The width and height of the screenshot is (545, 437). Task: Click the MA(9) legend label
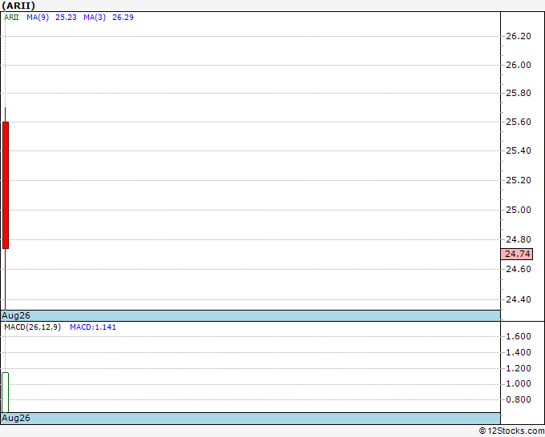[38, 18]
